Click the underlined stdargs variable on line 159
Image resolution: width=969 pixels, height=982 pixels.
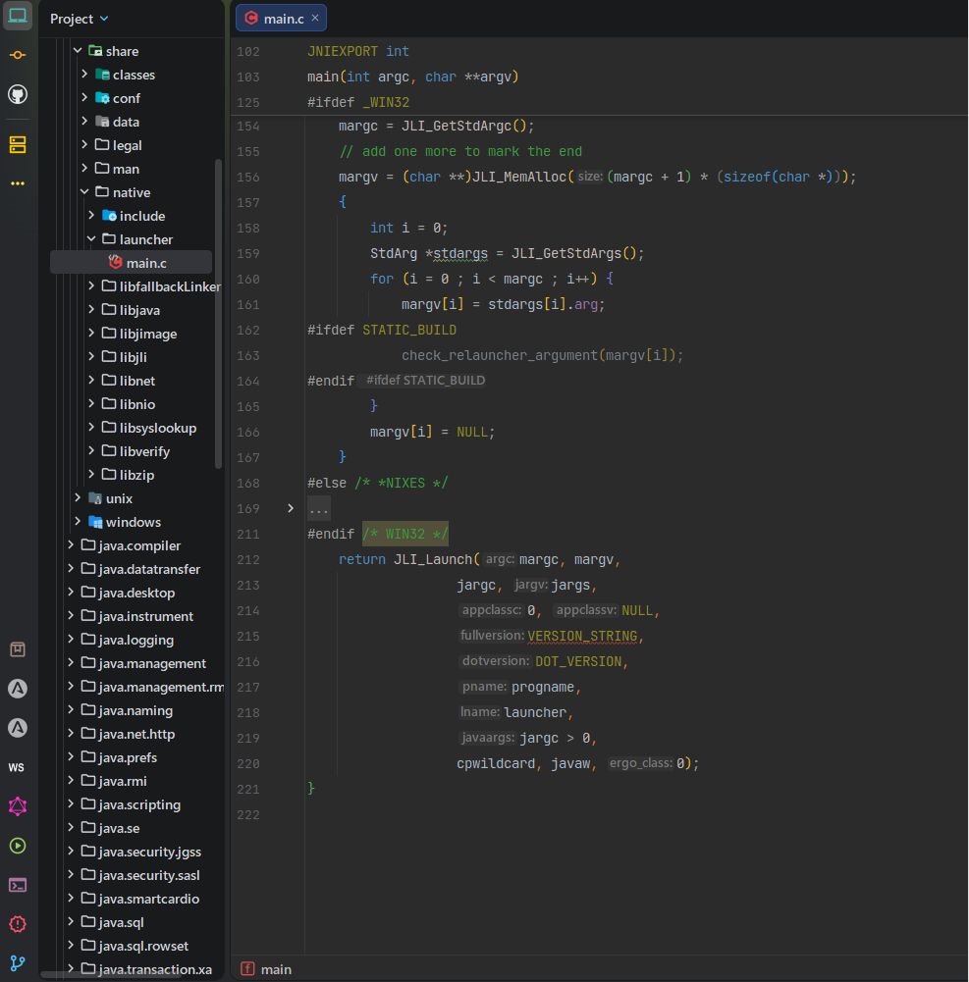tap(460, 254)
